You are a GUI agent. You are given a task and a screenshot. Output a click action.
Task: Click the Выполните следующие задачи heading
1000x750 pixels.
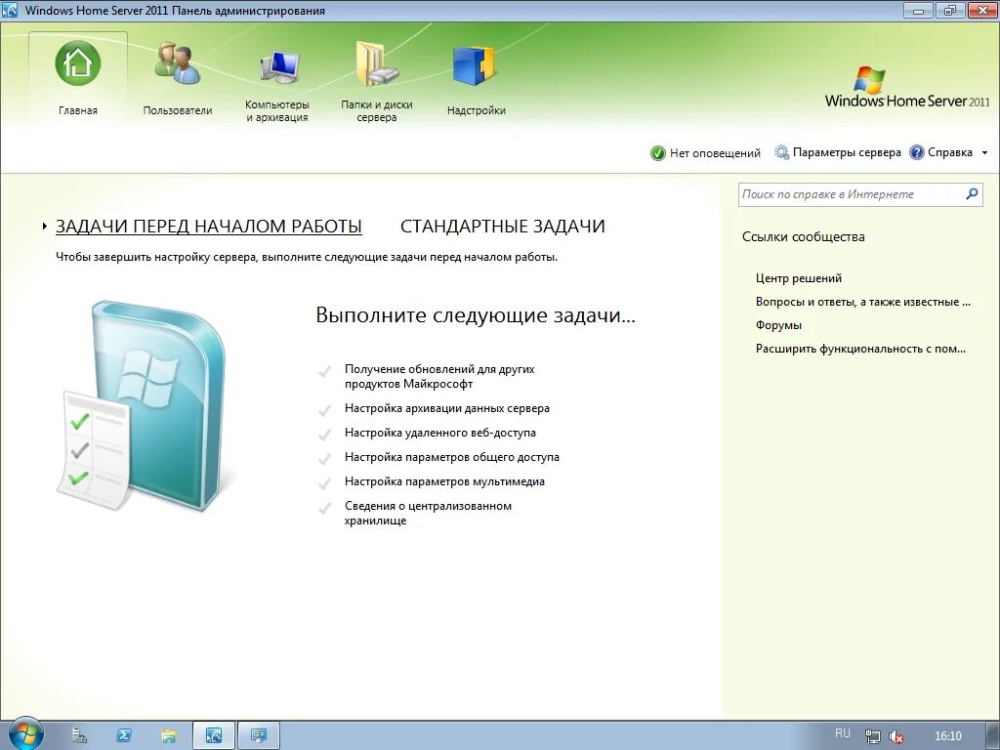pos(476,315)
